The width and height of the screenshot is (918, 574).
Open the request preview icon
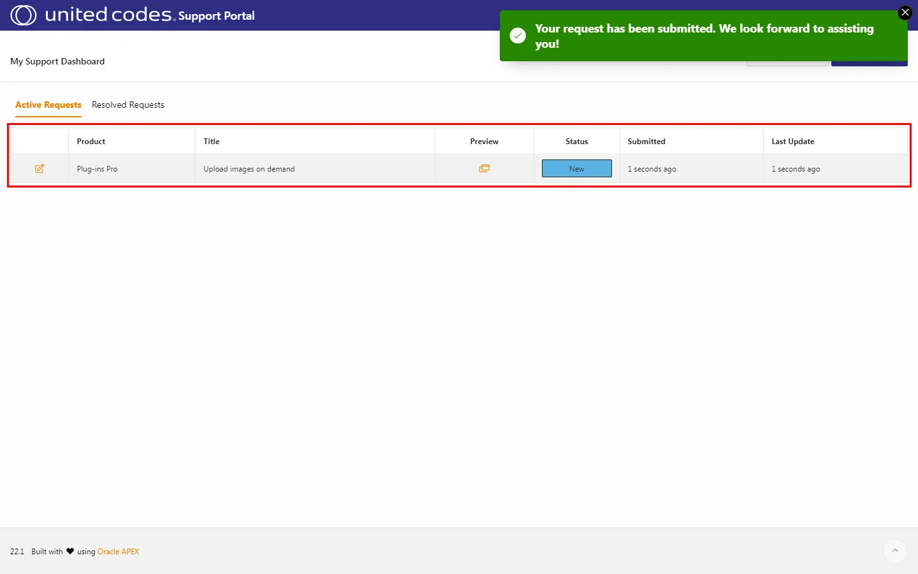click(484, 169)
